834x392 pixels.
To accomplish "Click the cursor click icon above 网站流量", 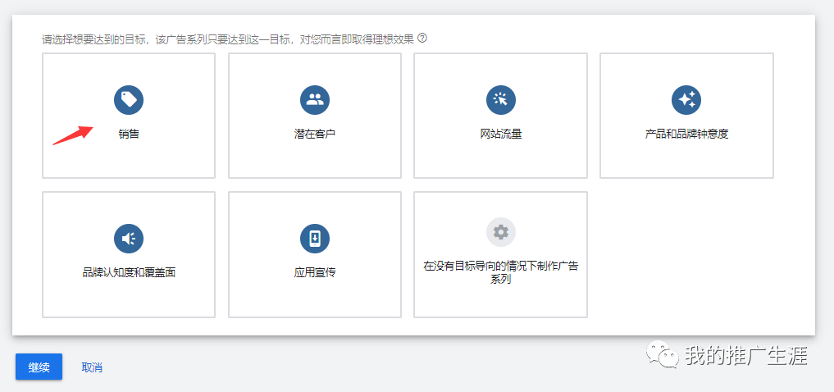I will [x=500, y=99].
